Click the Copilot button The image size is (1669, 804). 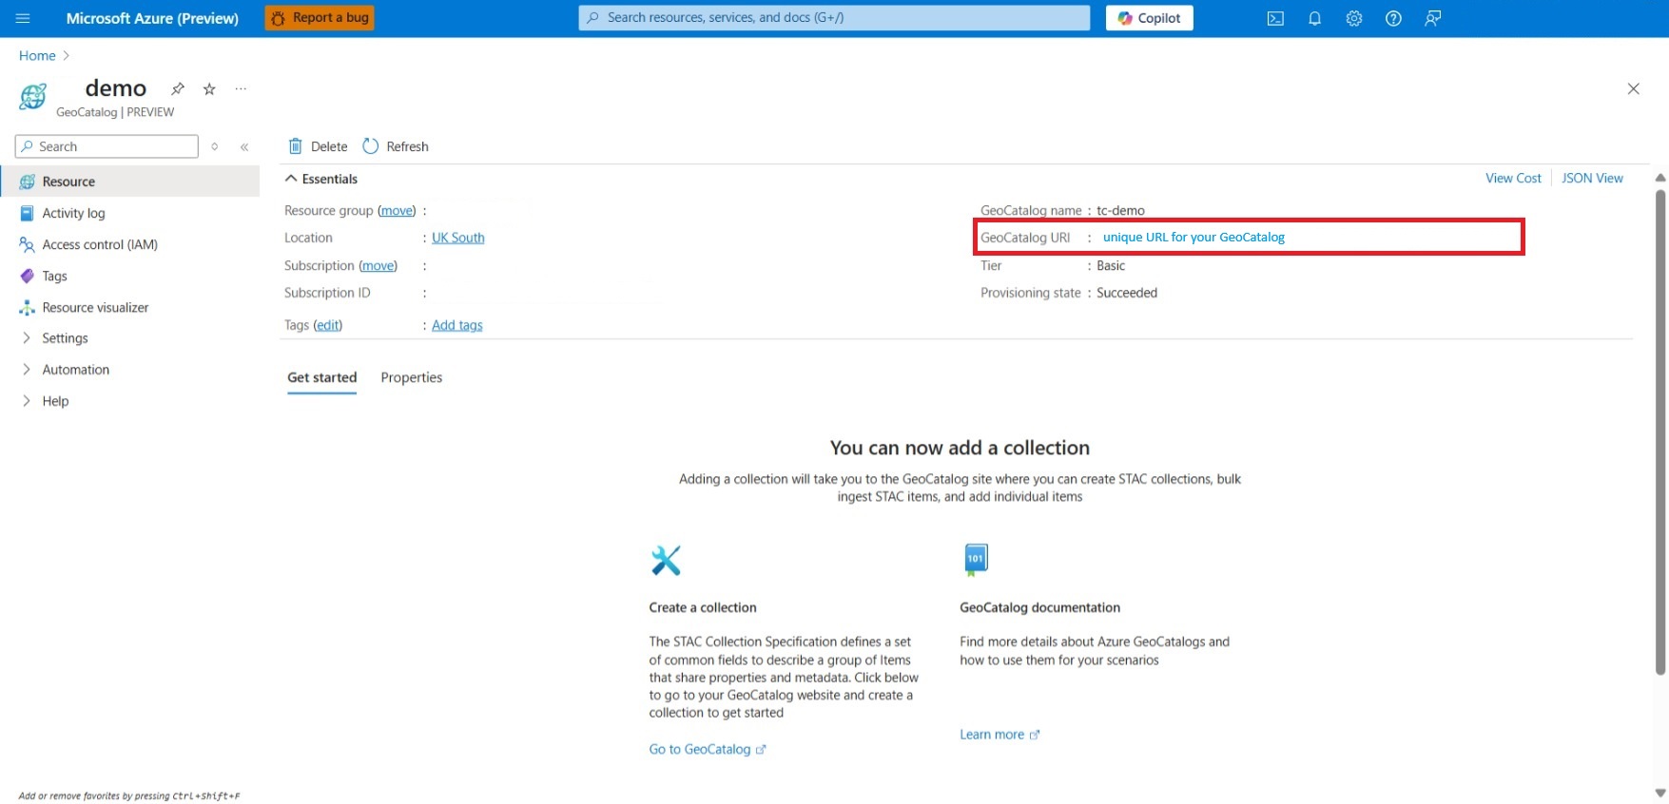(1149, 18)
